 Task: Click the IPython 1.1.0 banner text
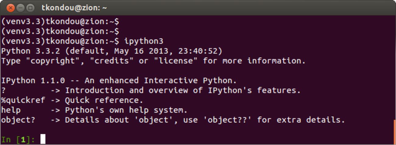33,81
